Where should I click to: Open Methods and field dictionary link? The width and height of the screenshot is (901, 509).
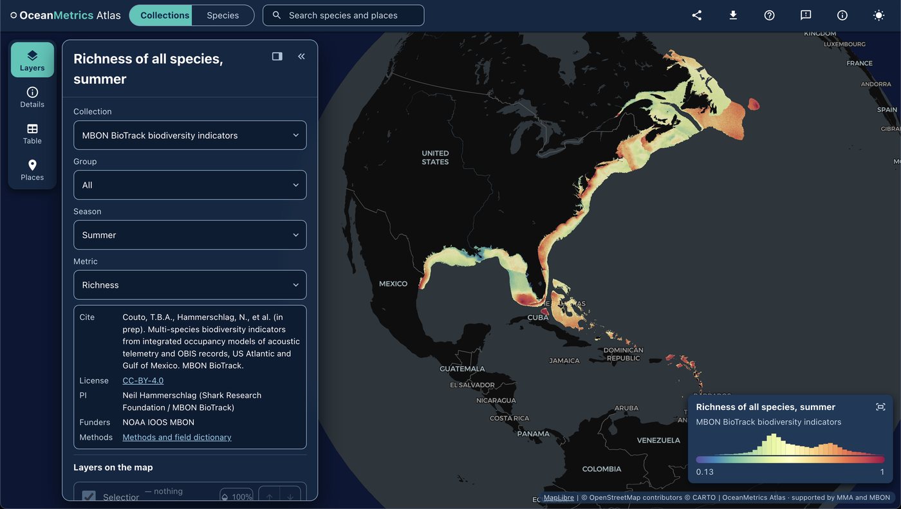(x=177, y=438)
